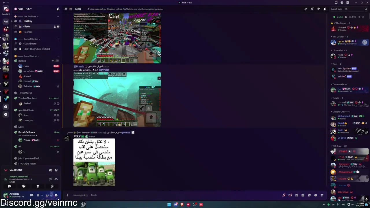
Task: Mute microphone in user panel
Action: [x=38, y=195]
